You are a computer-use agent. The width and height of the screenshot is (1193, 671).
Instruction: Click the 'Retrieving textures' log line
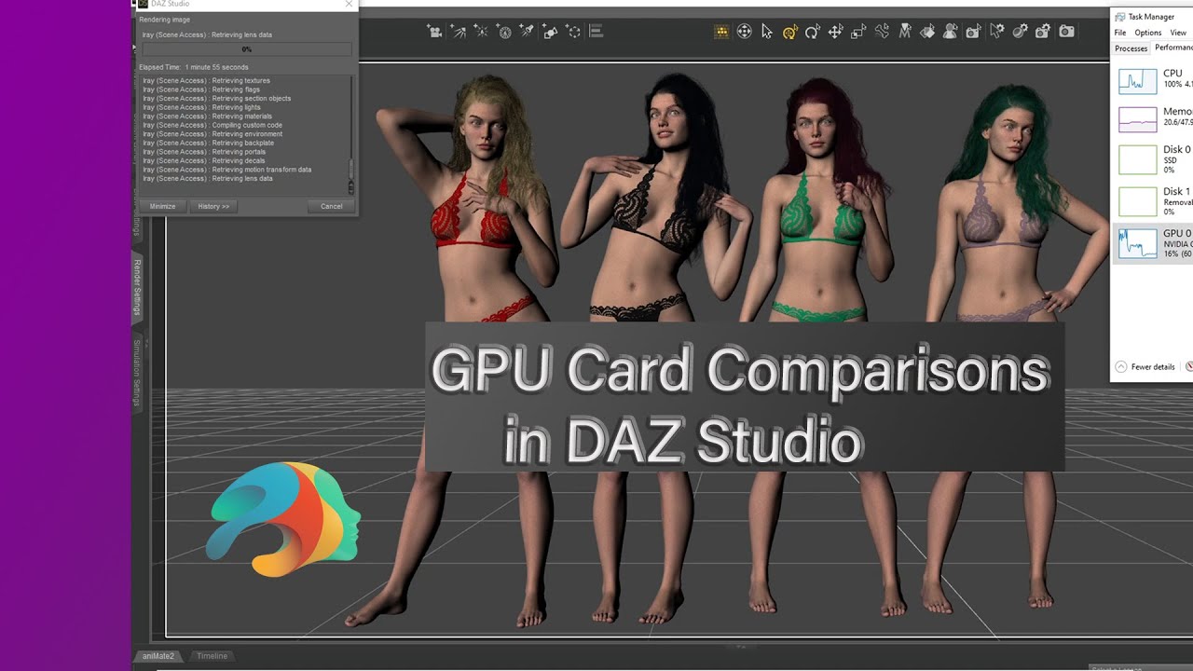[206, 81]
